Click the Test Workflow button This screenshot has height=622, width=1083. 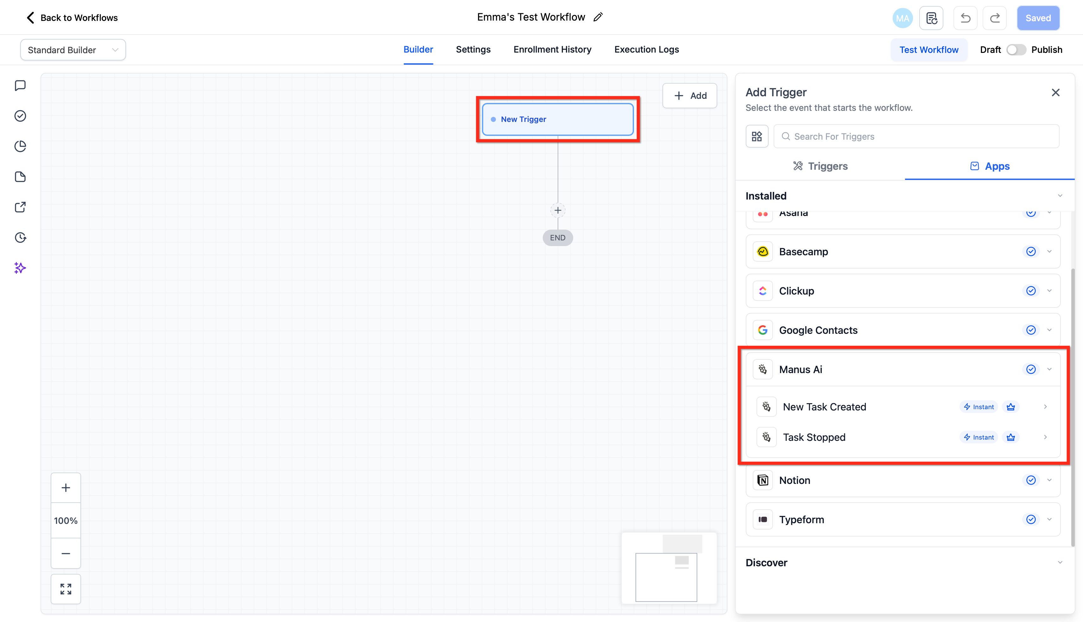(x=929, y=49)
